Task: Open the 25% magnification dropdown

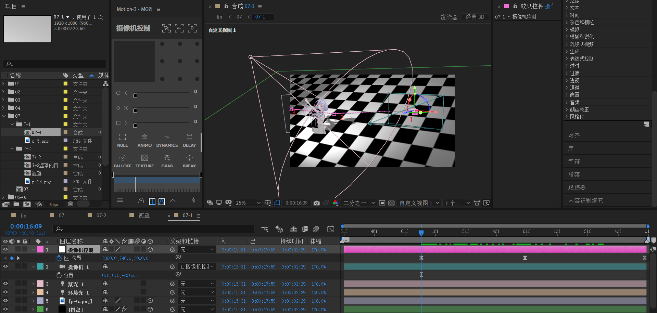Action: [x=248, y=203]
